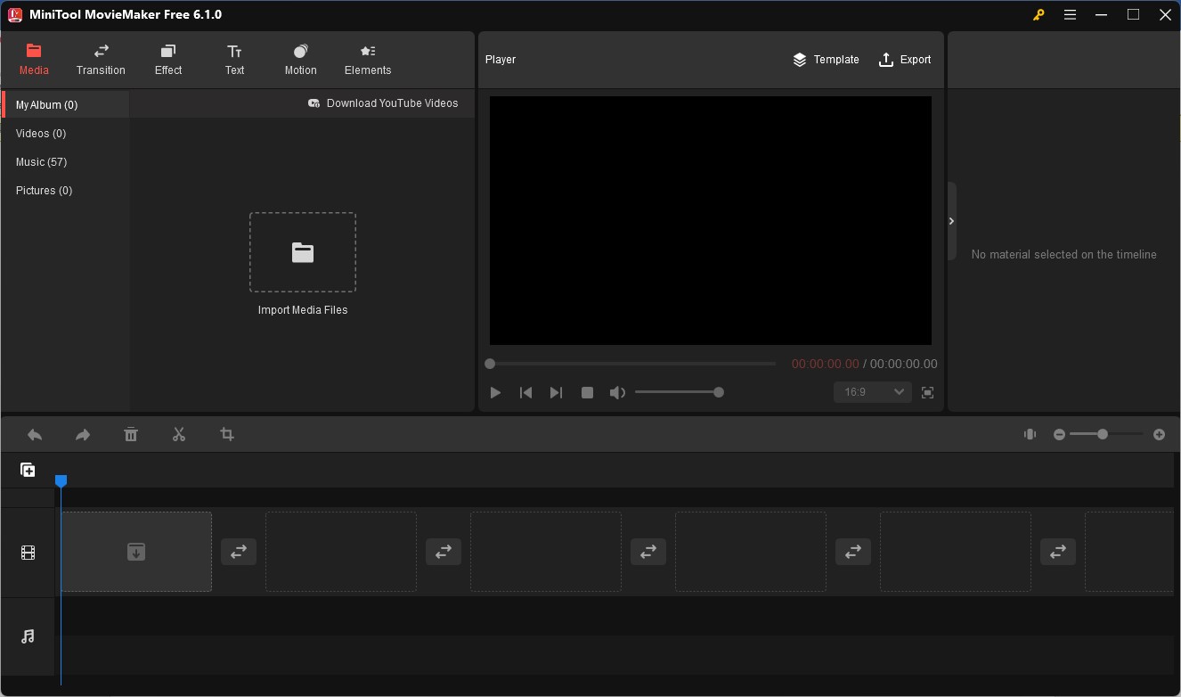Image resolution: width=1181 pixels, height=697 pixels.
Task: Select Music (57) in the media list
Action: click(42, 162)
